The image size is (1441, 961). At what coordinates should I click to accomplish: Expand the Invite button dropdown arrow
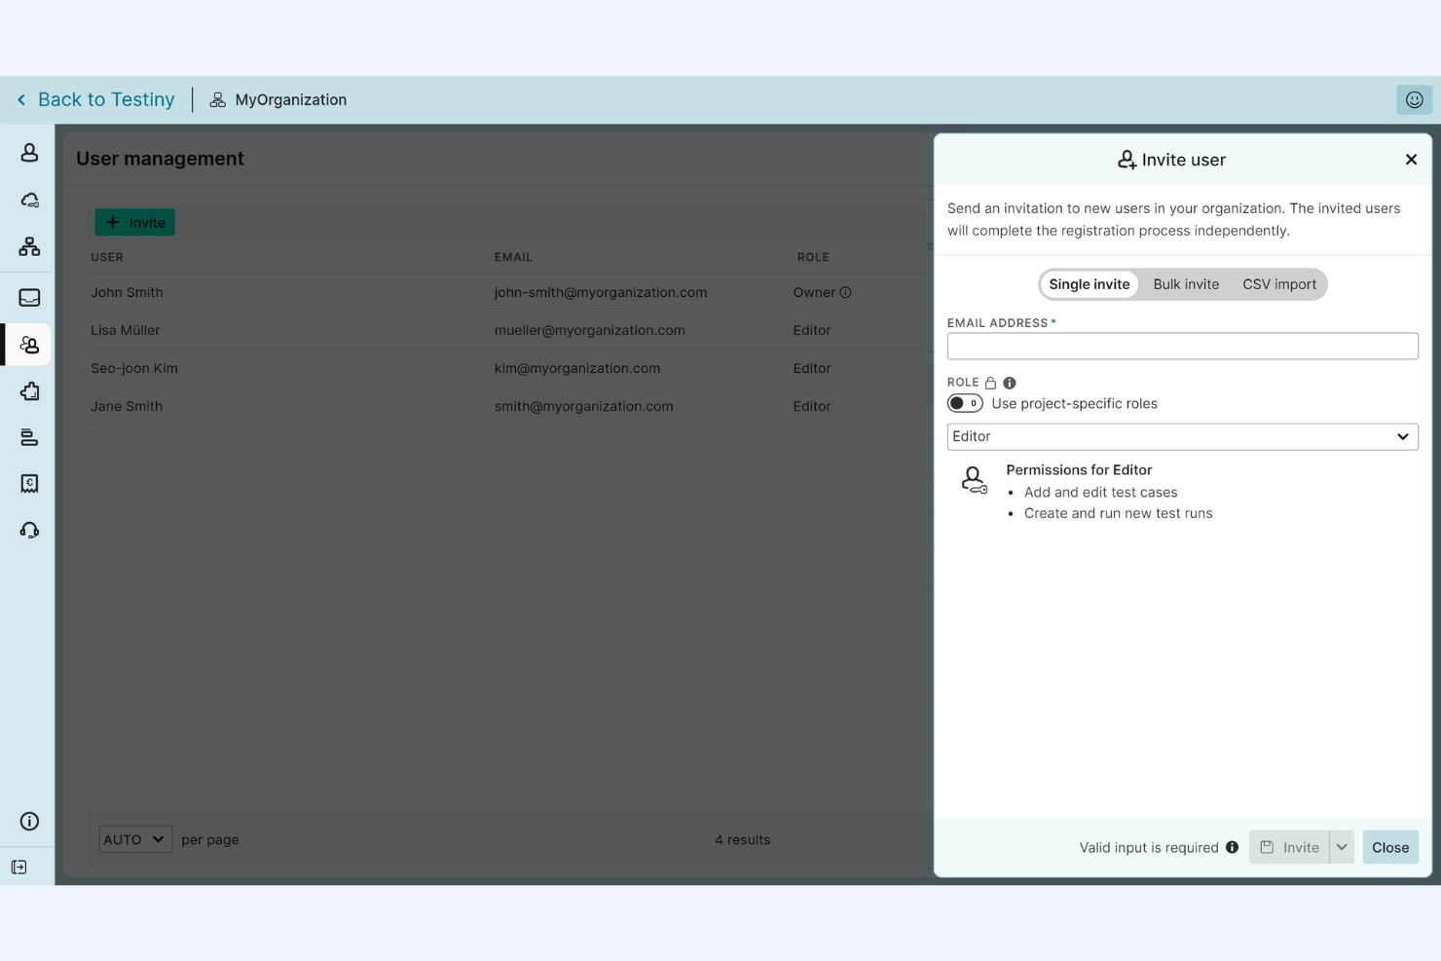click(1341, 847)
